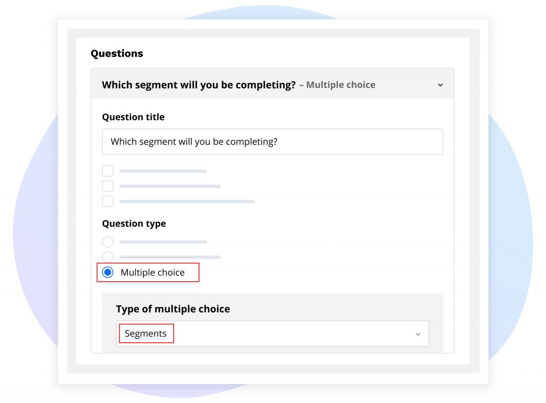Click the "Which segment will you be completing?" header title
546x403 pixels.
[x=198, y=85]
